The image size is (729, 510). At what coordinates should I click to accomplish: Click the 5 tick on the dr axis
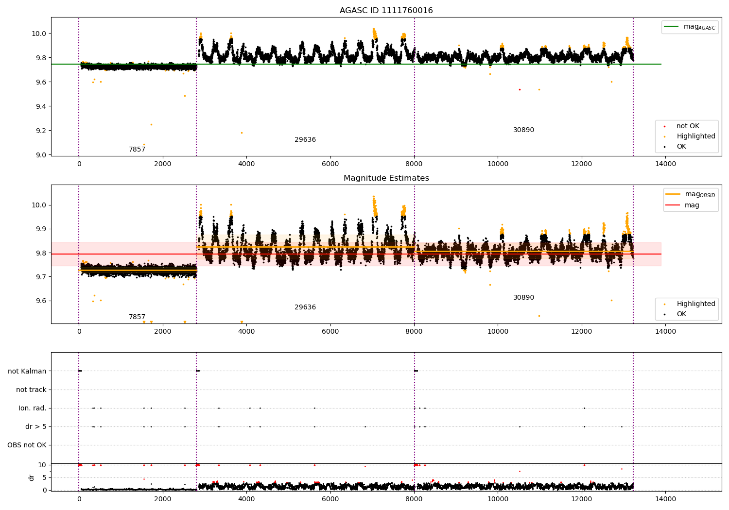(x=44, y=477)
